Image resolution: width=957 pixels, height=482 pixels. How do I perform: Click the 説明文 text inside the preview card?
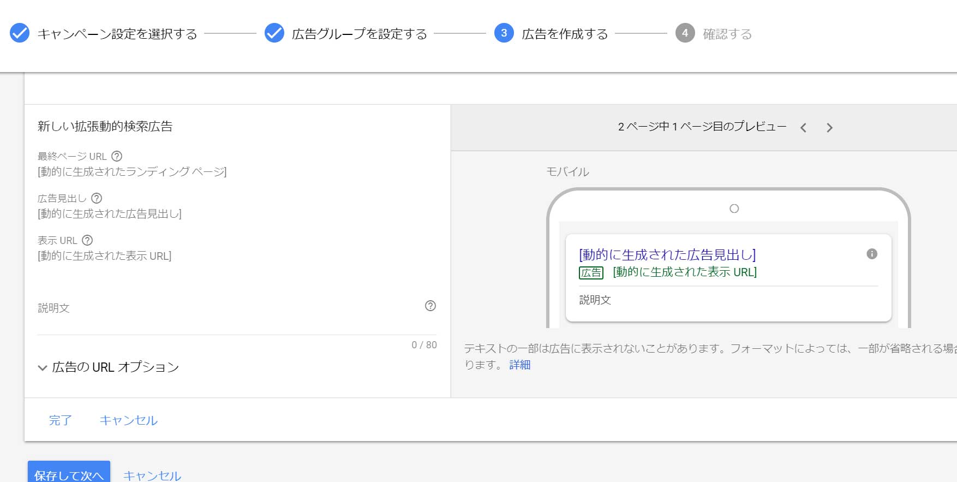[595, 300]
